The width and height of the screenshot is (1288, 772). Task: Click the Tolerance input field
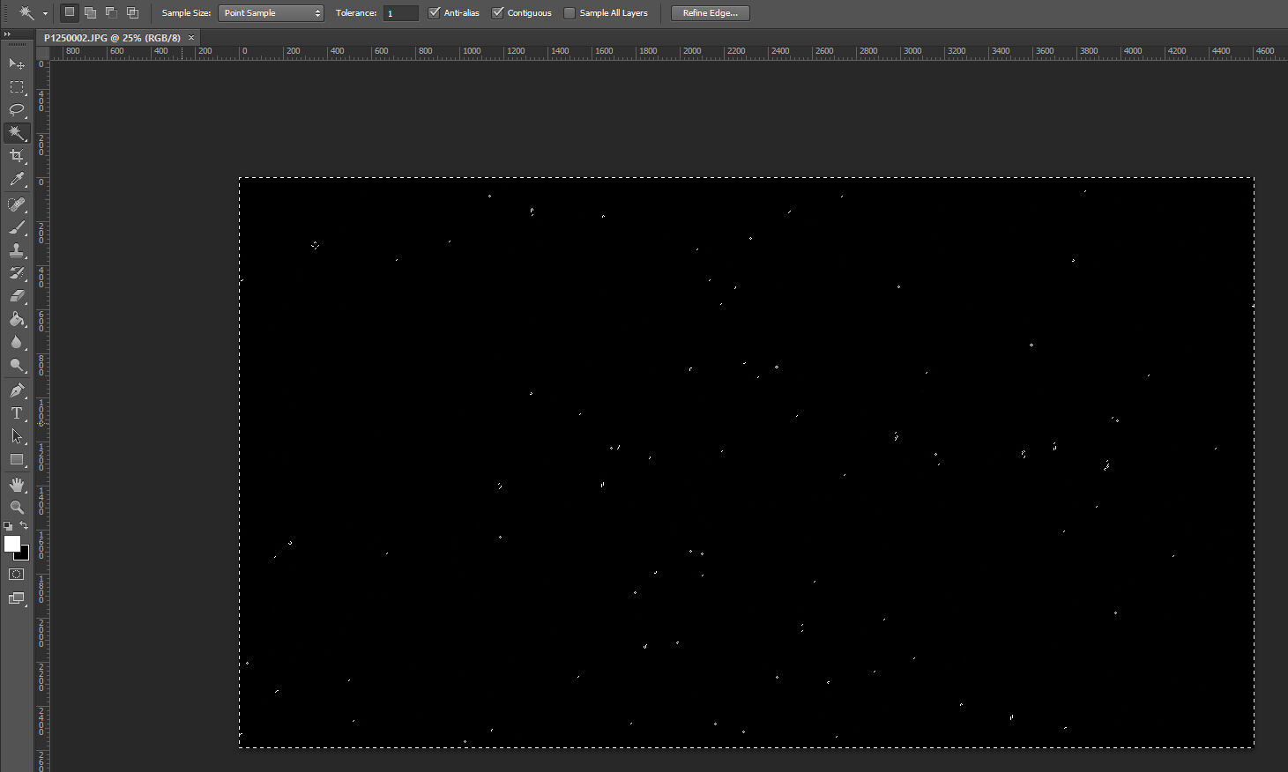pos(401,13)
